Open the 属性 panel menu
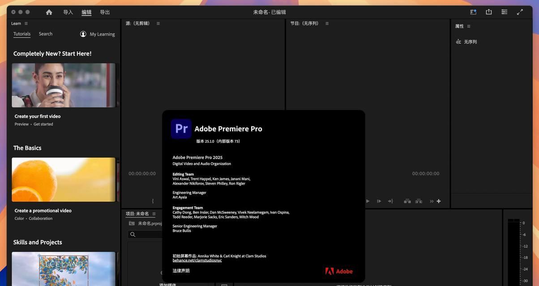 pos(469,26)
